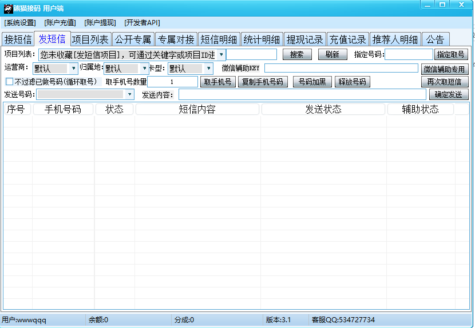The height and width of the screenshot is (328, 475).
Task: Focus the 微信辅助KEY input field
Action: pyautogui.click(x=341, y=68)
